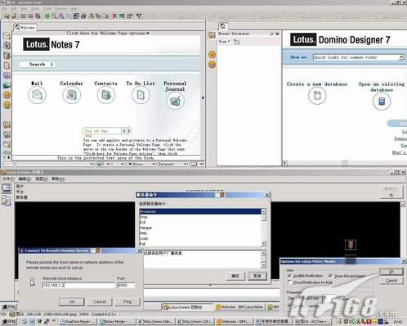Click the Open an existing database icon
Screen dimensions: 407x326
click(382, 102)
